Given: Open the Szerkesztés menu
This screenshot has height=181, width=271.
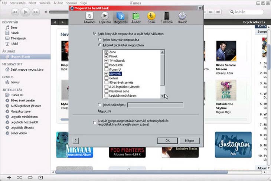Looking at the screenshot, I should click(x=18, y=3).
